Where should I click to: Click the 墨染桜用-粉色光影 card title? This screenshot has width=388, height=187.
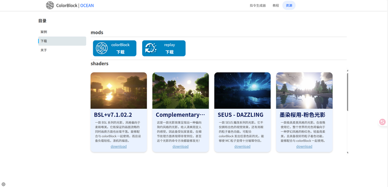302,115
